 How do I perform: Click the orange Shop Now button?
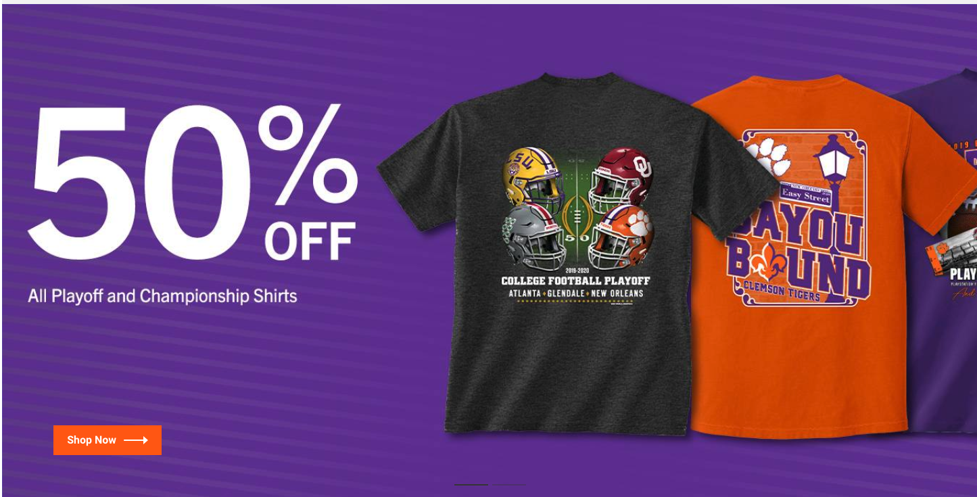[108, 440]
